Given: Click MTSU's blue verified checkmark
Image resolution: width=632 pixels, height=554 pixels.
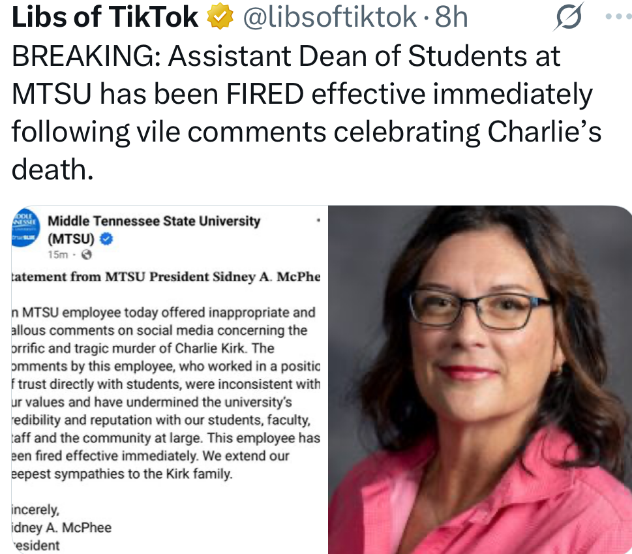Looking at the screenshot, I should pyautogui.click(x=108, y=239).
